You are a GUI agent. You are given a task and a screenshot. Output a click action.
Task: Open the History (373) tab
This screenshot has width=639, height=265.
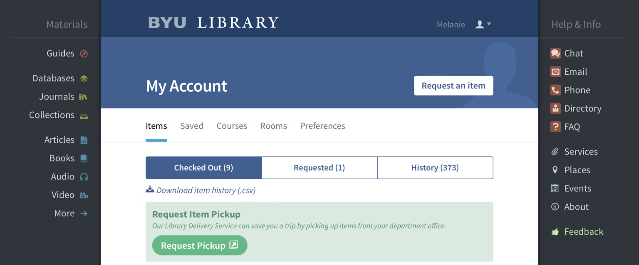[435, 167]
